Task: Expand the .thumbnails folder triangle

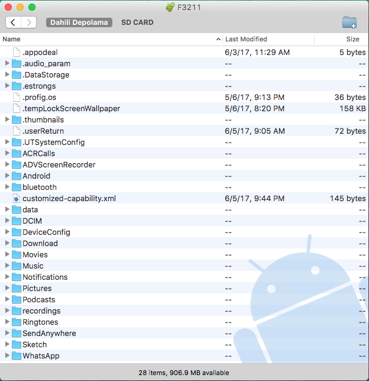Action: [7, 120]
